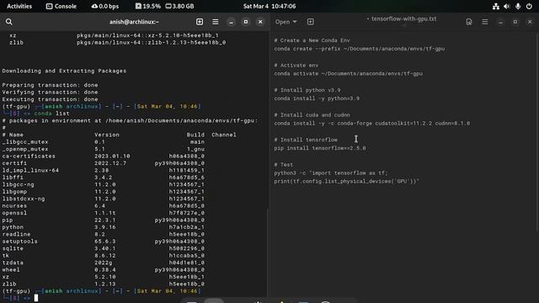Click '# Install cuda and cudnn' comment
The height and width of the screenshot is (303, 539).
coord(312,115)
